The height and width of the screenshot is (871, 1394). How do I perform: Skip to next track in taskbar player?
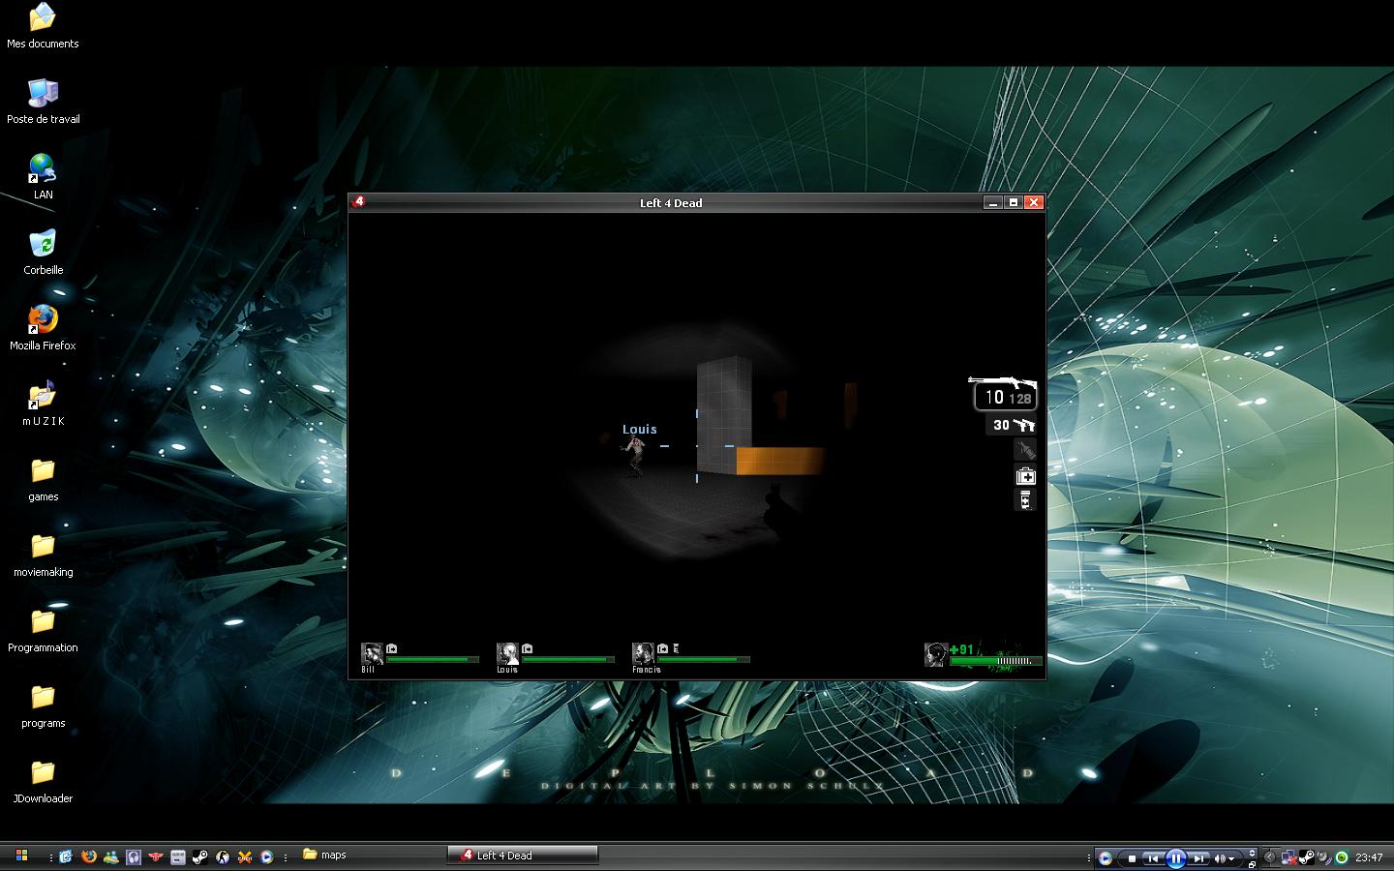1197,858
